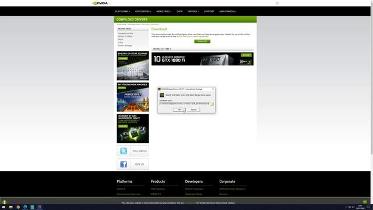Open File Explorer from the taskbar

coord(10,207)
